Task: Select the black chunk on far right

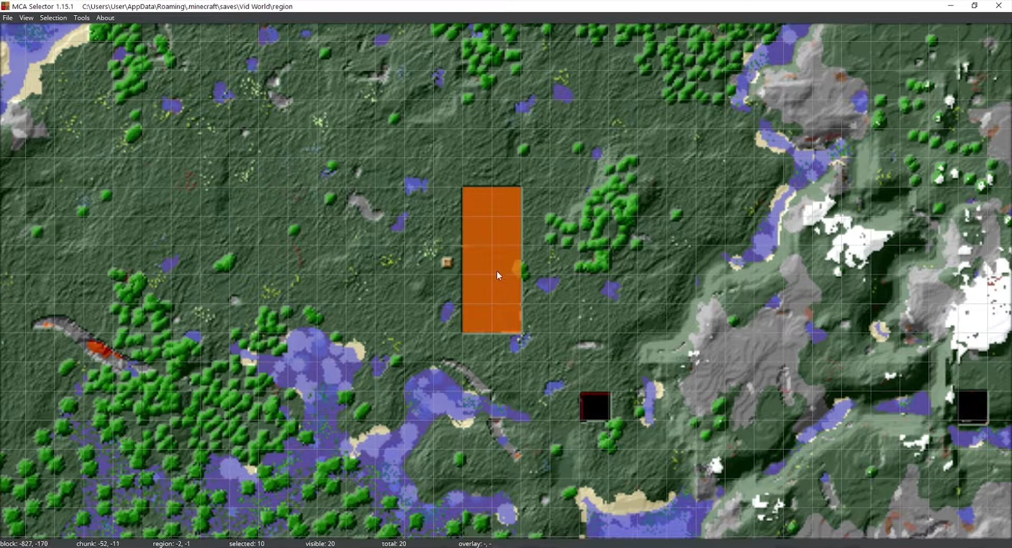Action: pyautogui.click(x=972, y=406)
